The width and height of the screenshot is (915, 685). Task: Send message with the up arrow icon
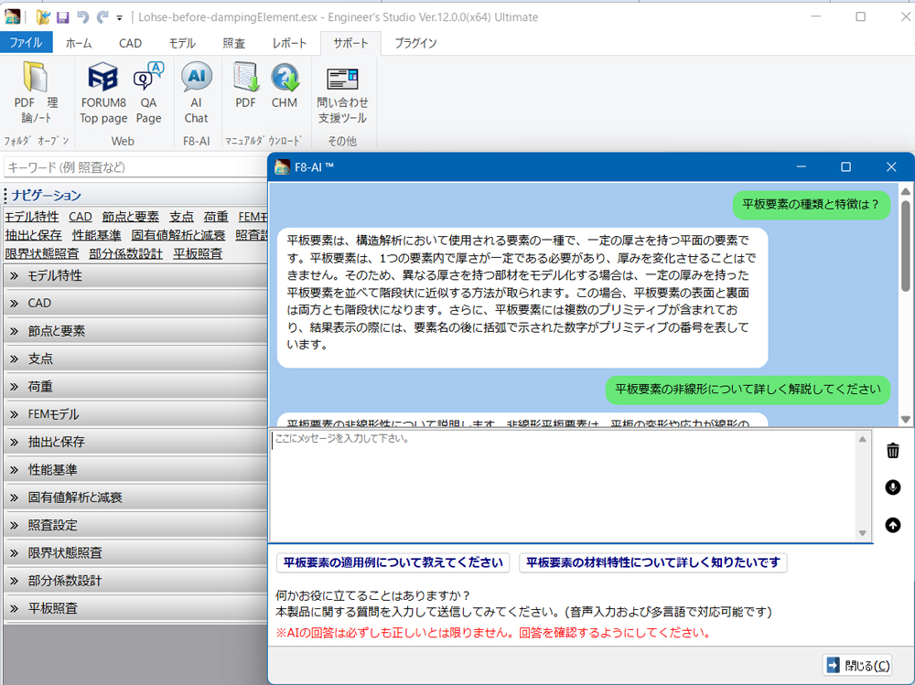893,525
